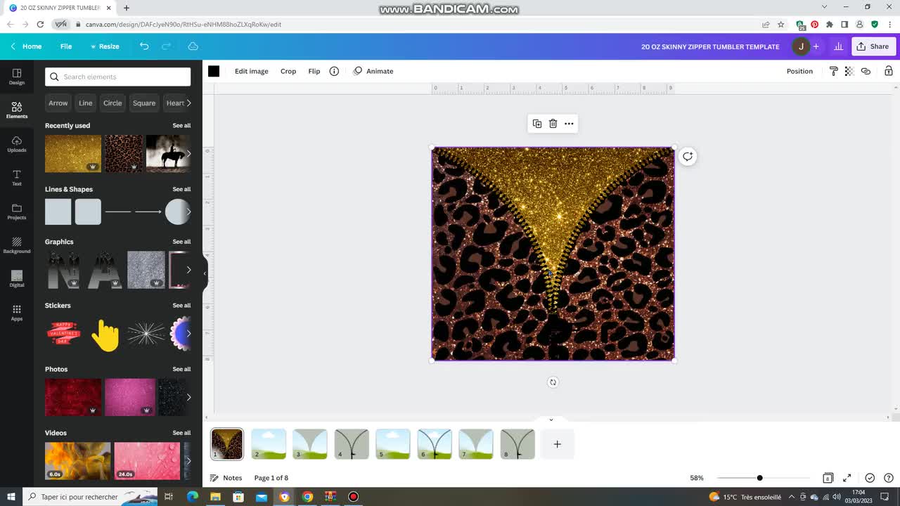Image resolution: width=900 pixels, height=506 pixels.
Task: Click the copy style paint roller icon
Action: 833,71
